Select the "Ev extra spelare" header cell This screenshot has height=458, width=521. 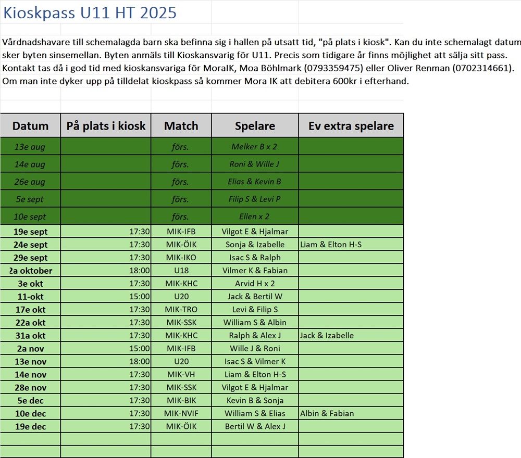(351, 125)
